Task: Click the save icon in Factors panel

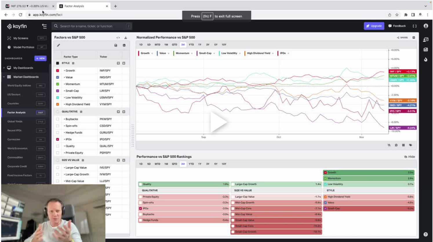Action: pyautogui.click(x=116, y=45)
